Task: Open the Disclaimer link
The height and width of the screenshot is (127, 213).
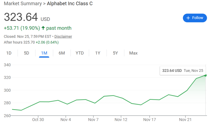Action: [x=63, y=36]
